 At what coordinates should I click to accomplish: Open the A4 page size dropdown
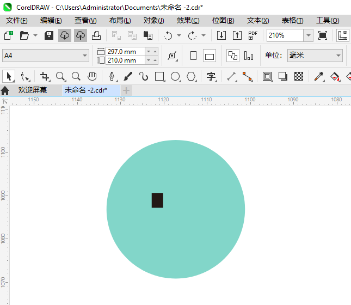46,56
